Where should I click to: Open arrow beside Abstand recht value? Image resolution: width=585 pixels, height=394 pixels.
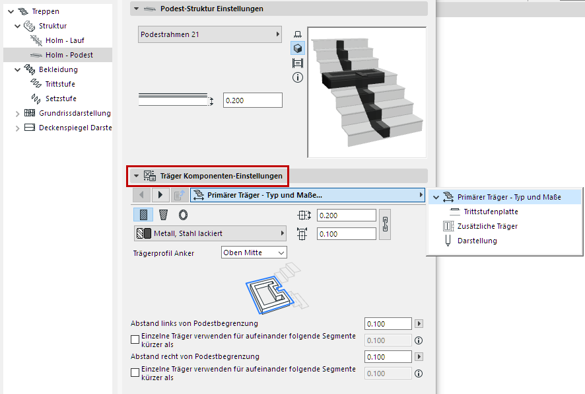[x=419, y=357]
